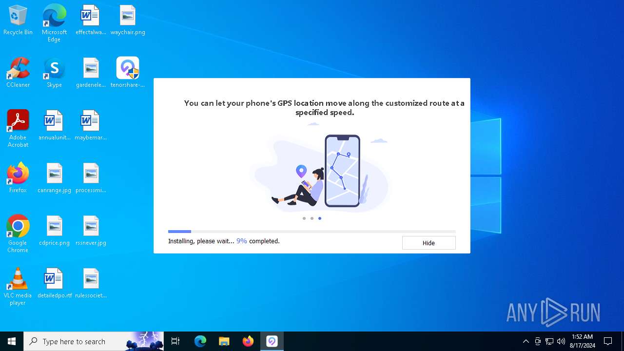
Task: Open Firefox desktop shortcut
Action: tap(18, 178)
